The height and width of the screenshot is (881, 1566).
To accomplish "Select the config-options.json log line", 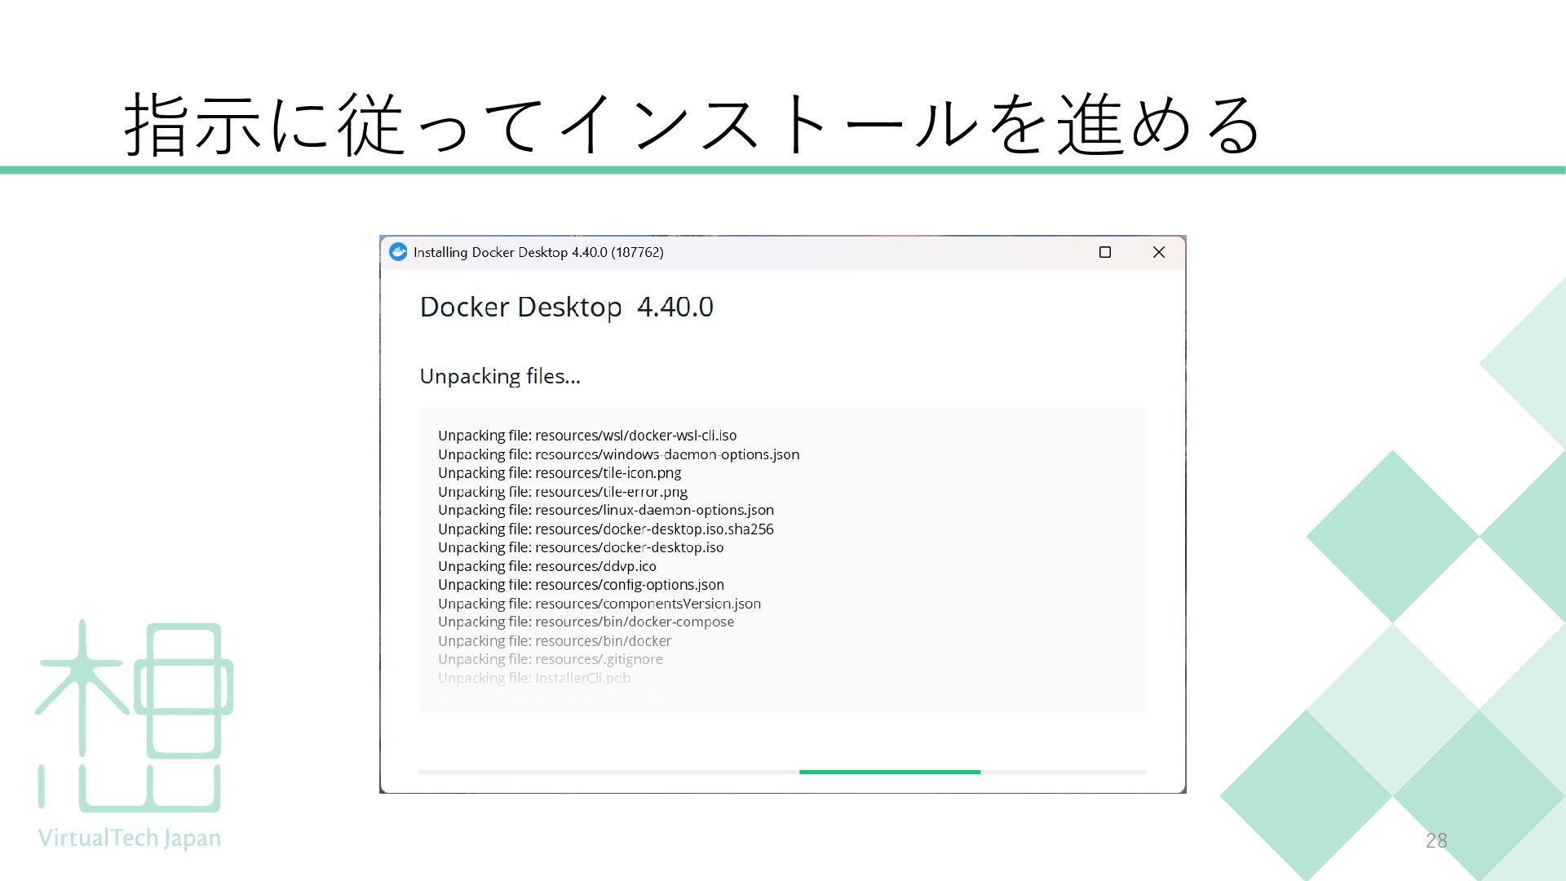I will coord(581,585).
